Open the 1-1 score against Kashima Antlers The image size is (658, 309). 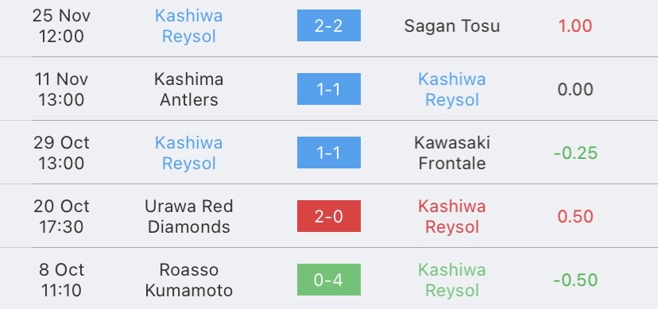(328, 89)
